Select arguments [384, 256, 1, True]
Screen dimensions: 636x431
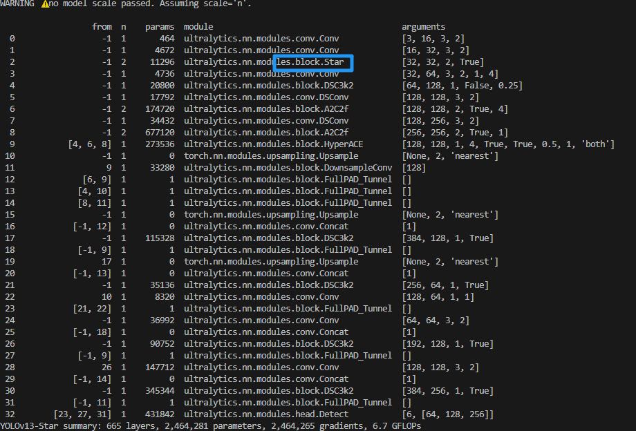(448, 391)
